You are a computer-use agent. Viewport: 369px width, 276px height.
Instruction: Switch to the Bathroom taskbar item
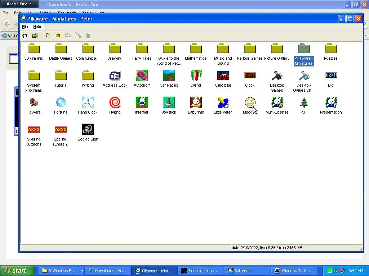246,271
